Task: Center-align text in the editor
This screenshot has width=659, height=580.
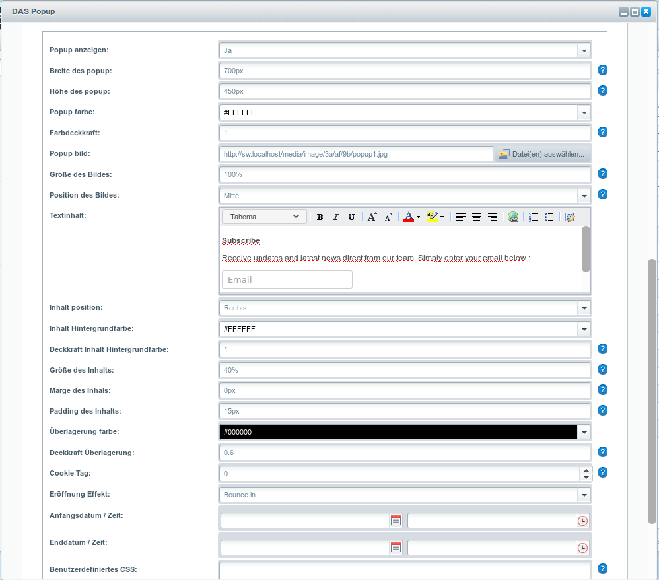Action: pyautogui.click(x=477, y=217)
